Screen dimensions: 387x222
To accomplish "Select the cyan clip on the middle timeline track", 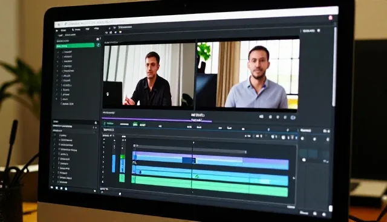I will coord(210,176).
